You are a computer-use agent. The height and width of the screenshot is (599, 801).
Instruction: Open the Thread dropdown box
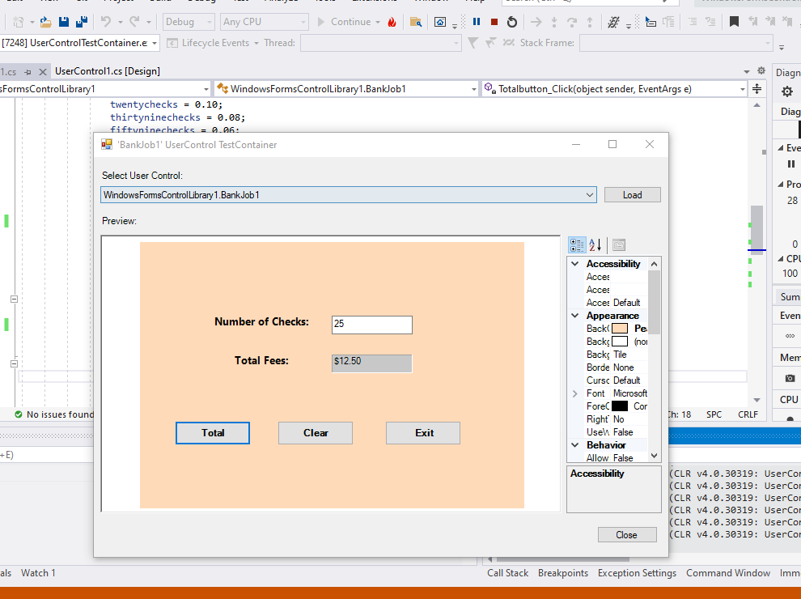coord(380,43)
